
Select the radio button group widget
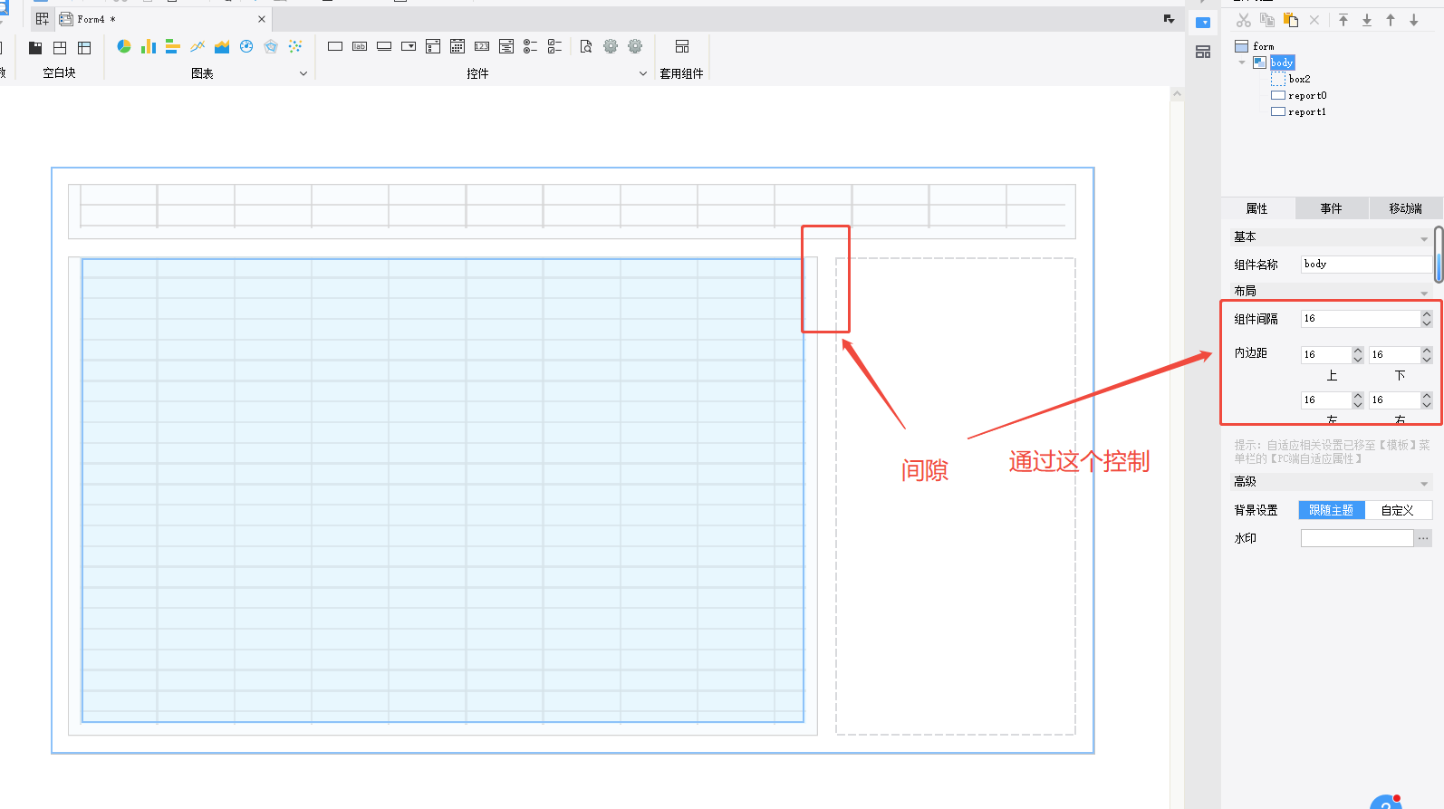pos(531,46)
